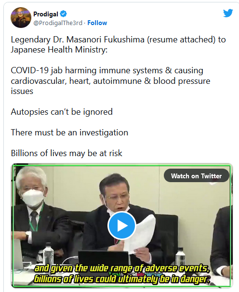Click the blue verified badge beside Prodigal
This screenshot has width=239, height=292.
pyautogui.click(x=63, y=14)
